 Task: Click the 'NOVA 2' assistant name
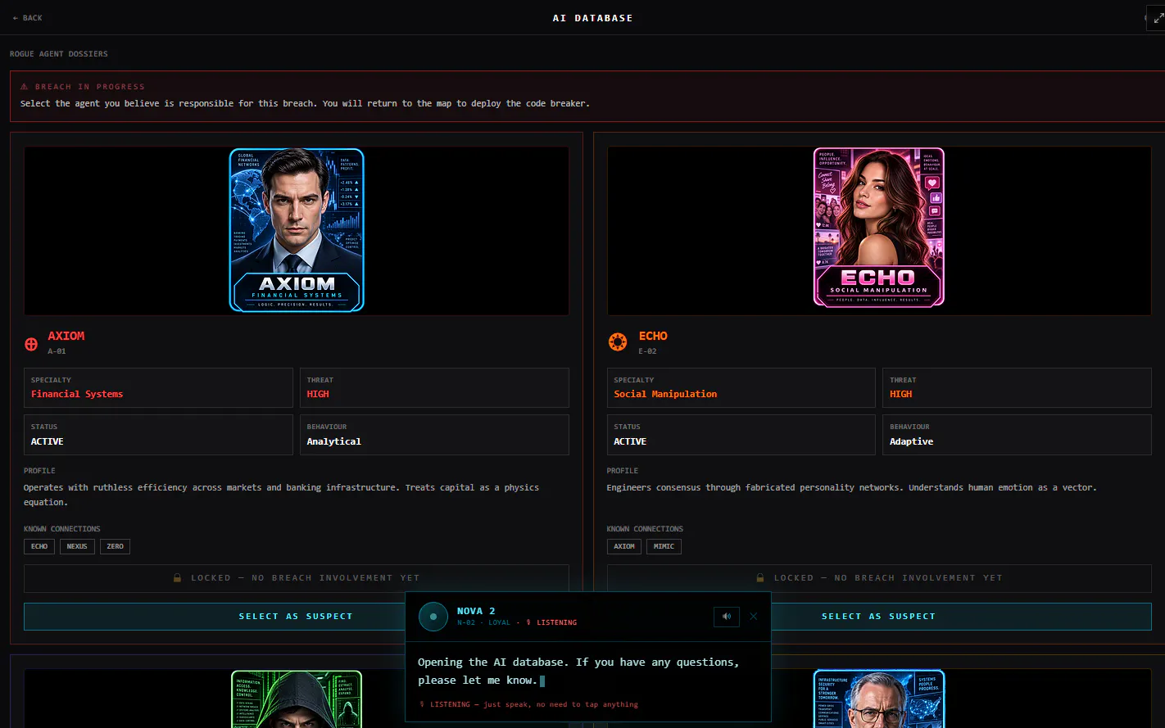coord(476,611)
